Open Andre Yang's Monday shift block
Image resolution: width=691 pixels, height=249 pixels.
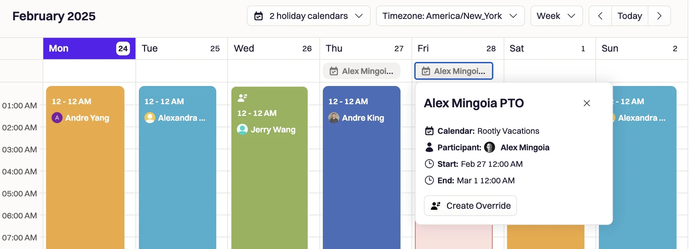(x=85, y=167)
